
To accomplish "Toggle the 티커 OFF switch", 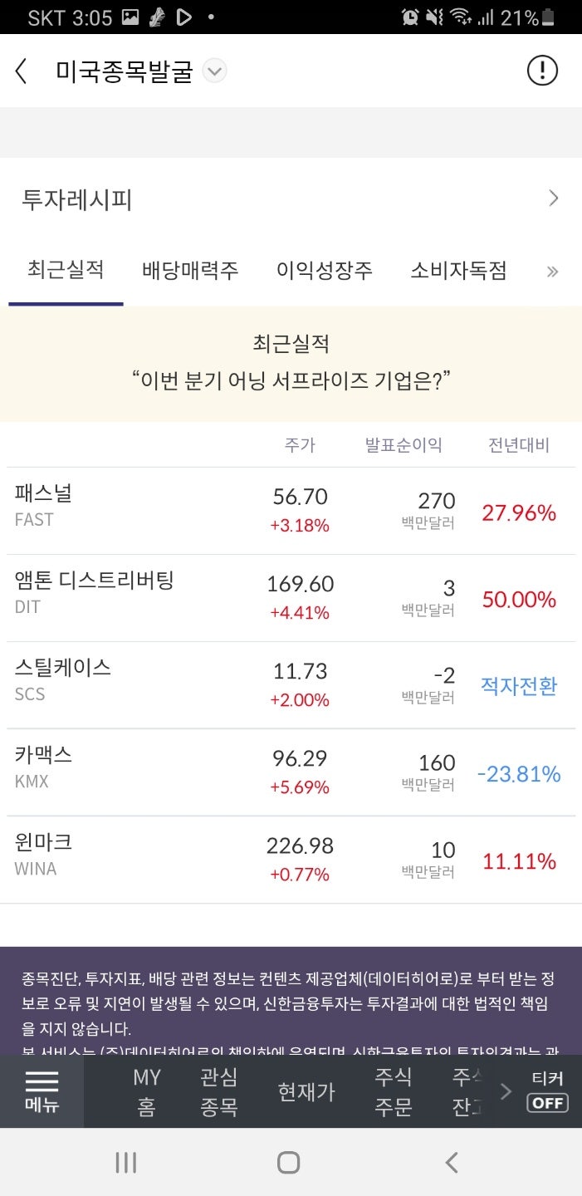I will point(548,1091).
